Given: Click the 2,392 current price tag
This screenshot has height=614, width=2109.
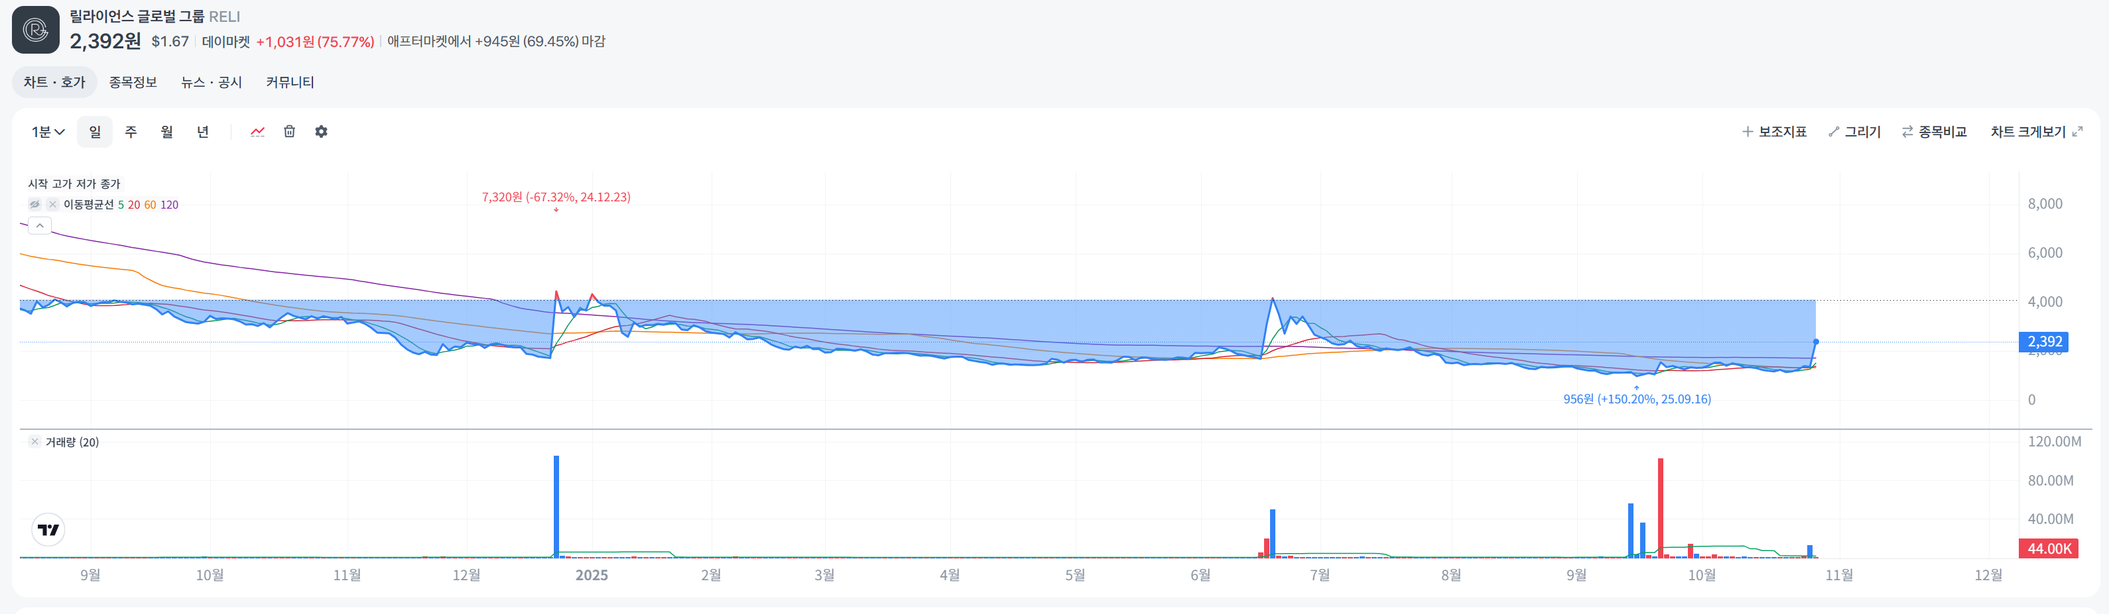Looking at the screenshot, I should point(2044,342).
